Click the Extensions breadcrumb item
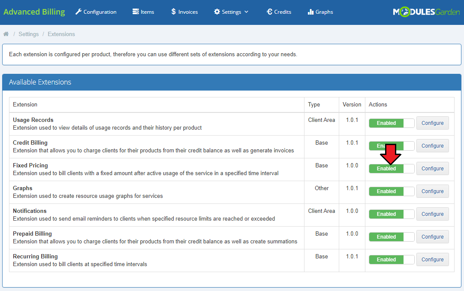Viewport: 464px width, 291px height. click(x=61, y=34)
